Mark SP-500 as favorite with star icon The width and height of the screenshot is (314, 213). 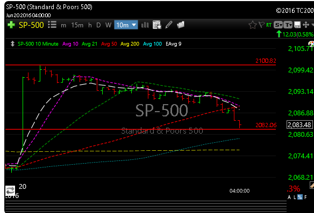[x=253, y=25]
